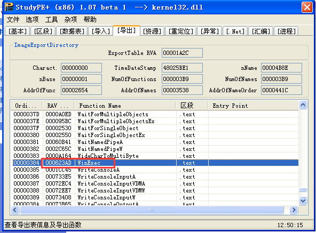Click the vertical scrollbar up arrow
This screenshot has width=316, height=233.
click(x=303, y=105)
